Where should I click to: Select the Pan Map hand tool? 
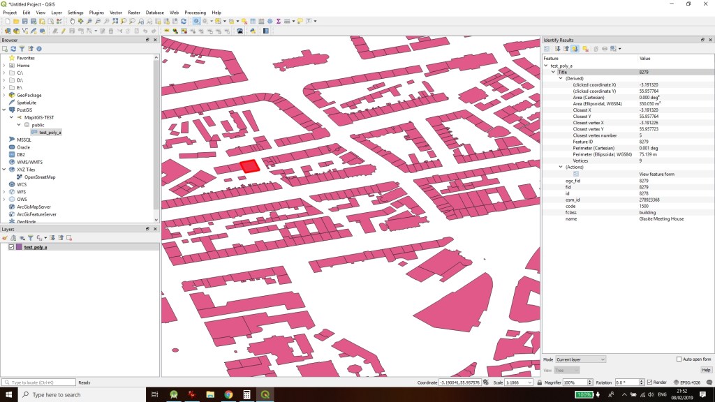tap(72, 21)
